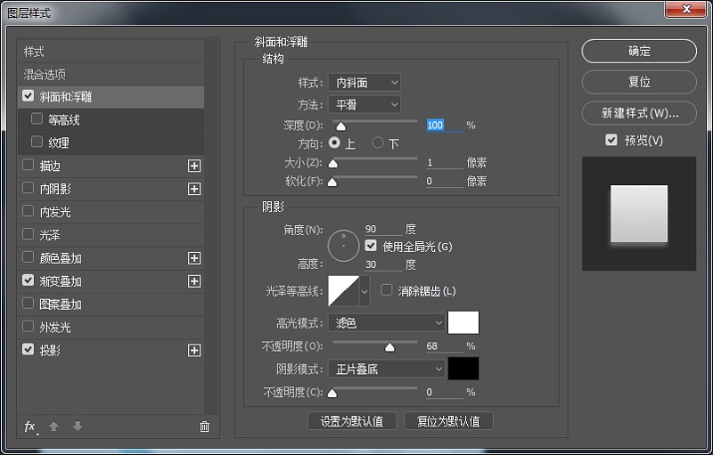Uncheck 使用全局光(G) checkbox

tap(371, 246)
